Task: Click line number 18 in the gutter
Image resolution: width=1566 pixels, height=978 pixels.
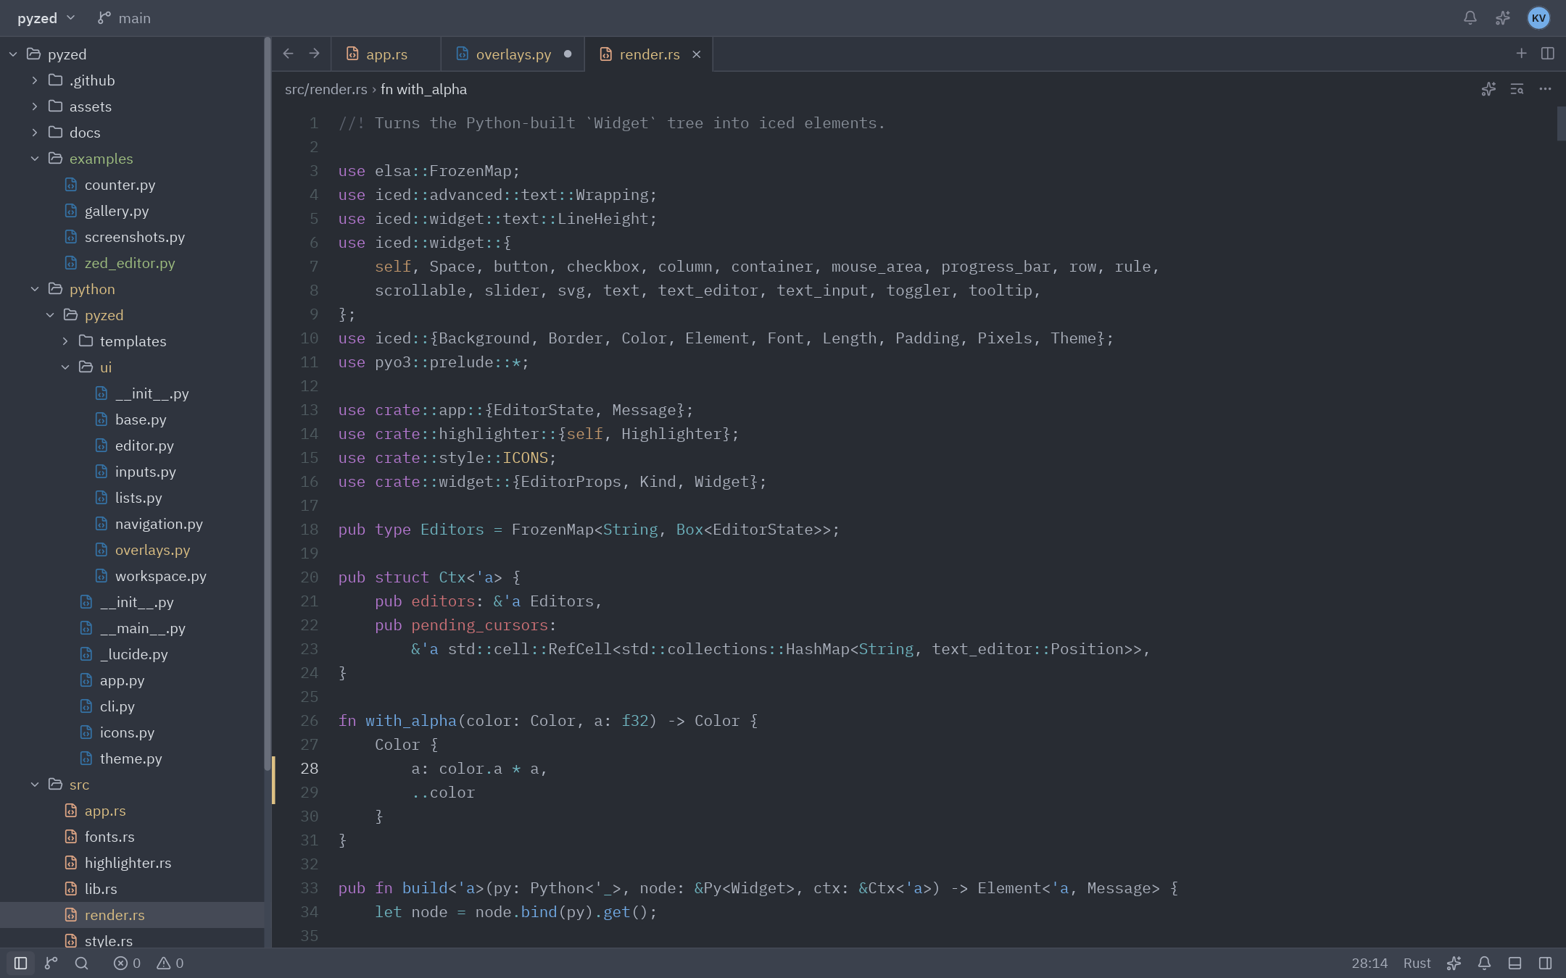Action: tap(310, 530)
